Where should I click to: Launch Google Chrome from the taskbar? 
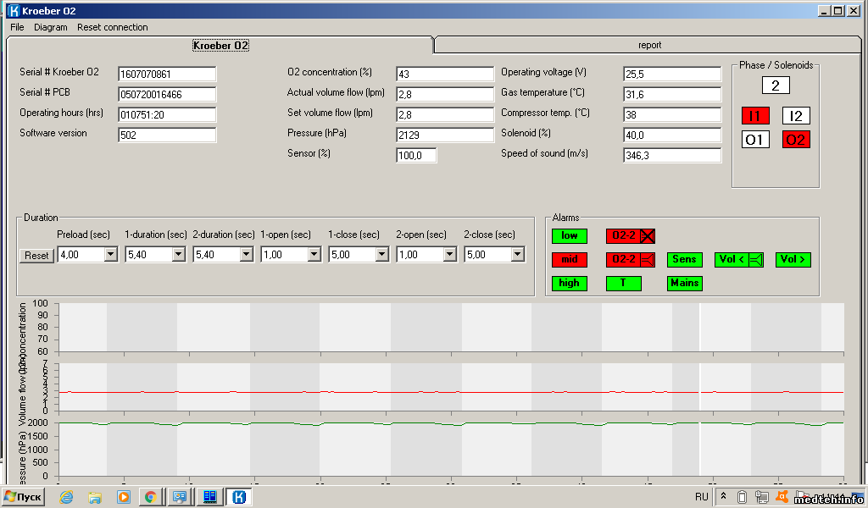click(150, 497)
